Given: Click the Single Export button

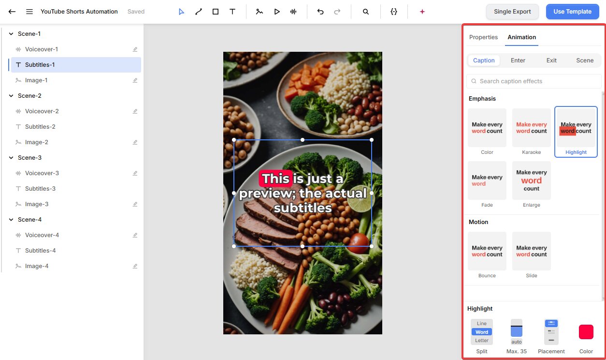Looking at the screenshot, I should click(512, 12).
